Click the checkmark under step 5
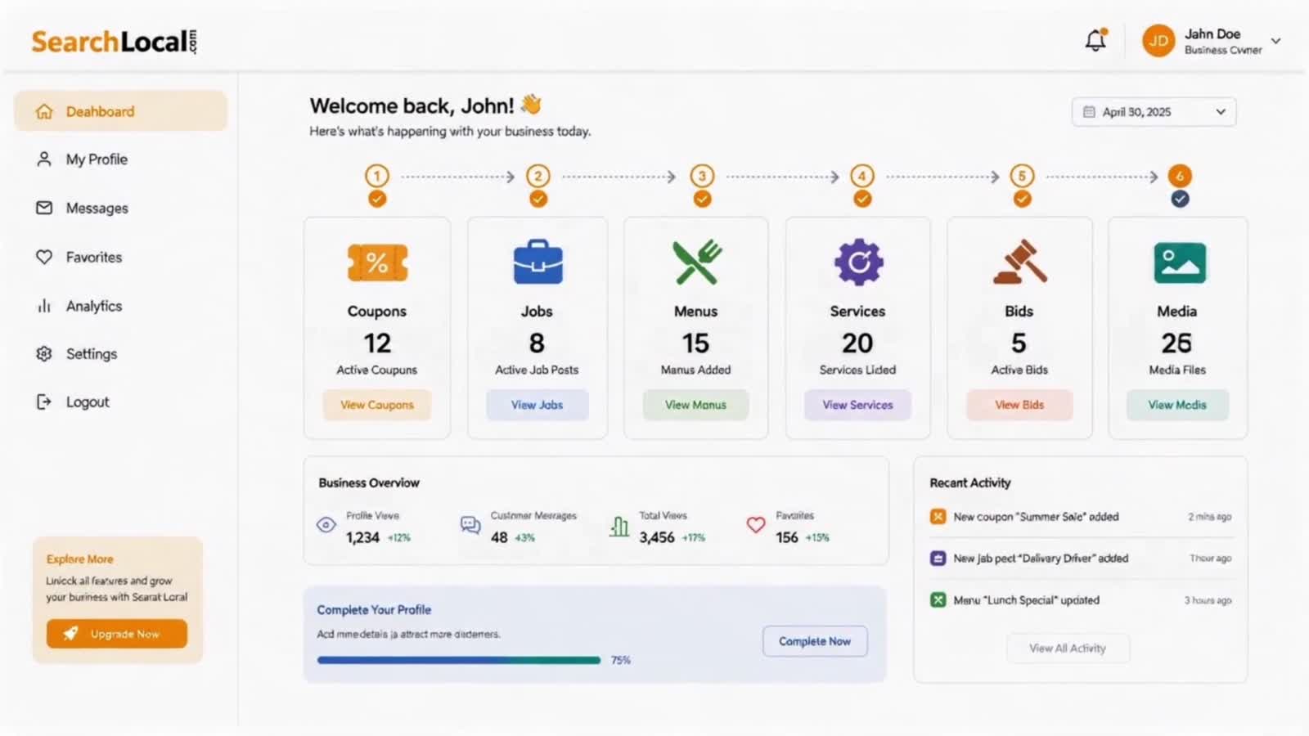The height and width of the screenshot is (736, 1309). click(x=1023, y=199)
